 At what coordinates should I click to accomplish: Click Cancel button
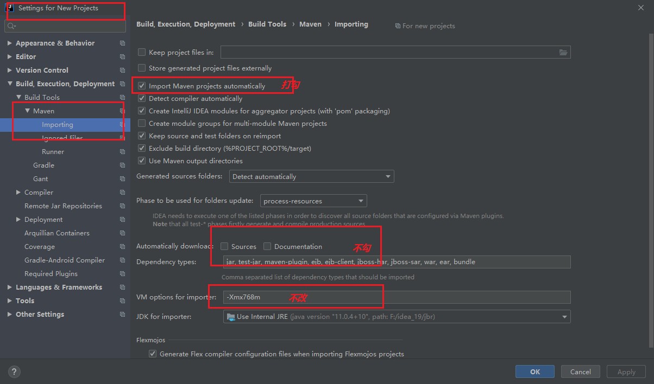580,372
